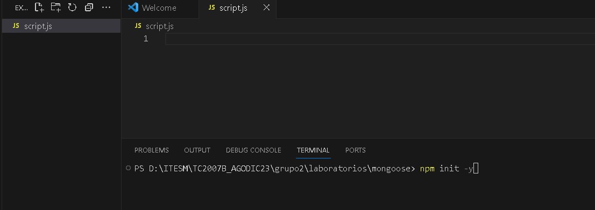Click the terminal command line with npm init

click(x=306, y=169)
